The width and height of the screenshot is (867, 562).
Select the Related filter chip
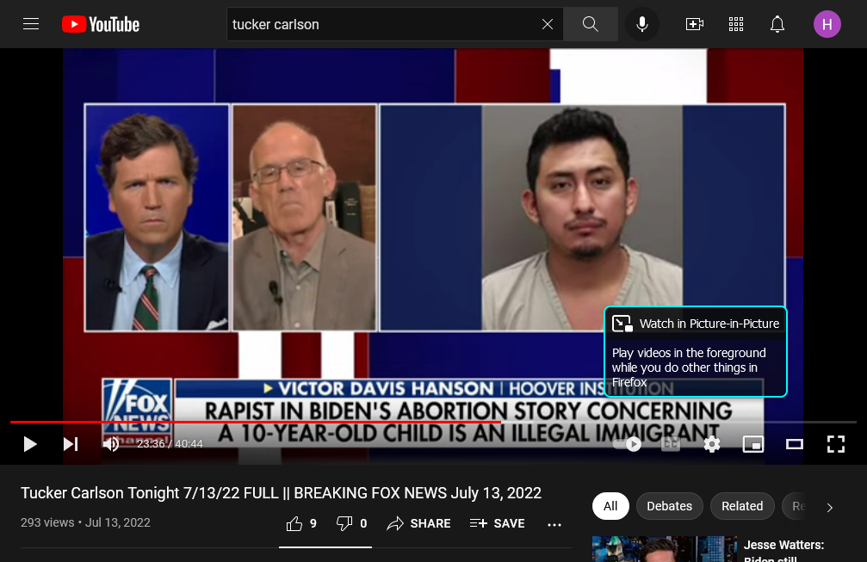point(742,506)
